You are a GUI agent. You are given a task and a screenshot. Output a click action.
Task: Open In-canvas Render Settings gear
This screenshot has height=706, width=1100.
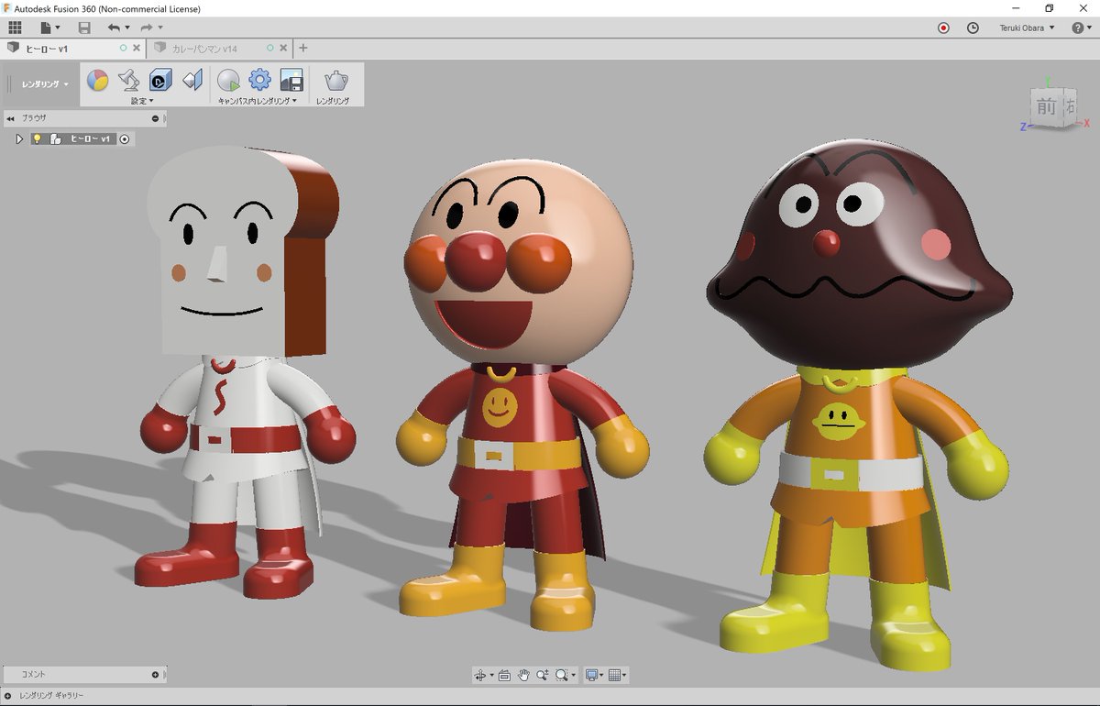[260, 81]
